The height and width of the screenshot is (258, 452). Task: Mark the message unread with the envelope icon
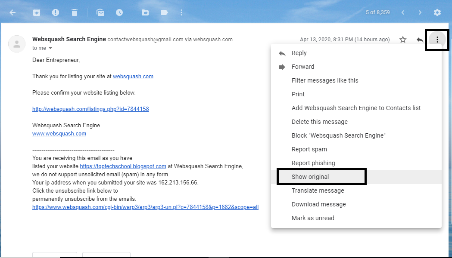[x=100, y=12]
